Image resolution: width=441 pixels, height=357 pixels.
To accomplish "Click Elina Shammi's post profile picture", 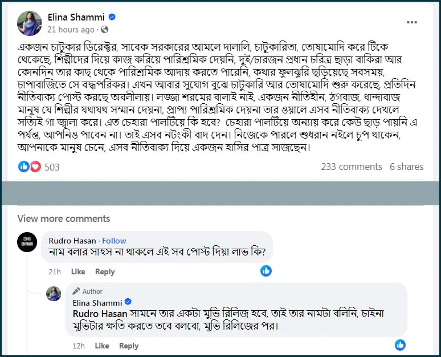I will tap(30, 23).
